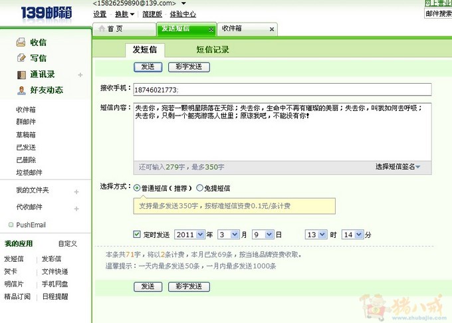The height and width of the screenshot is (323, 452).
Task: Open the 收件箱 folder in sidebar
Action: click(x=26, y=110)
